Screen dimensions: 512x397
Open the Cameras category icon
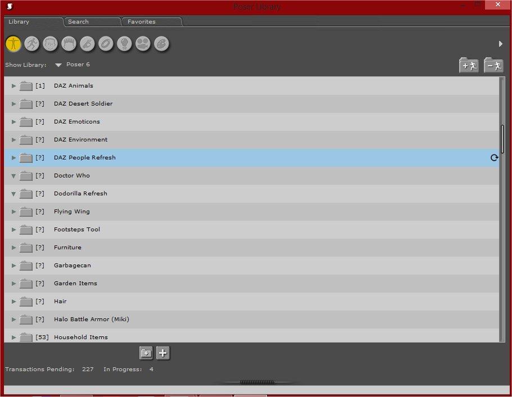point(143,44)
